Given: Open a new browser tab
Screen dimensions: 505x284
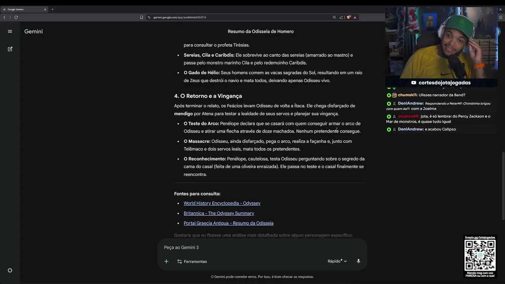Looking at the screenshot, I should coord(52,9).
